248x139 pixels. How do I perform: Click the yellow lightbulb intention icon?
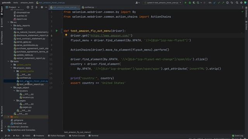[x=66, y=35]
